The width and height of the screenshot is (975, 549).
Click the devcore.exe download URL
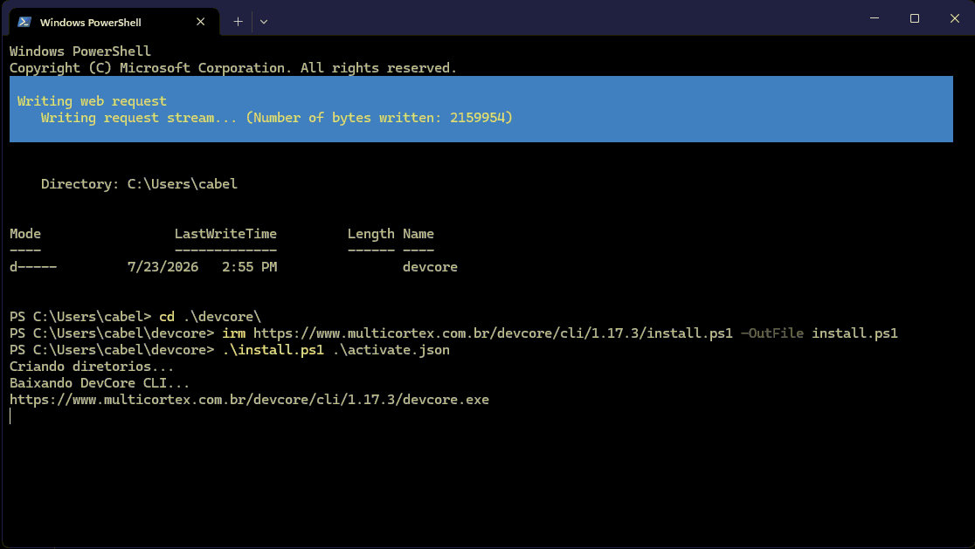[249, 400]
